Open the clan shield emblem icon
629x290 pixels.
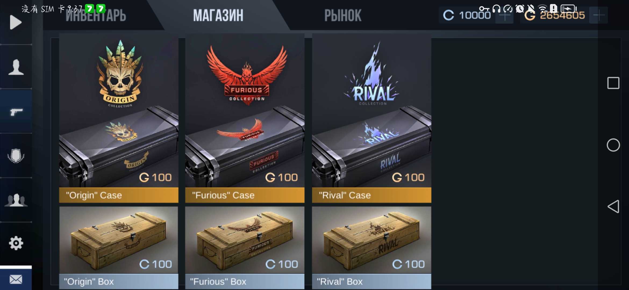(x=16, y=156)
